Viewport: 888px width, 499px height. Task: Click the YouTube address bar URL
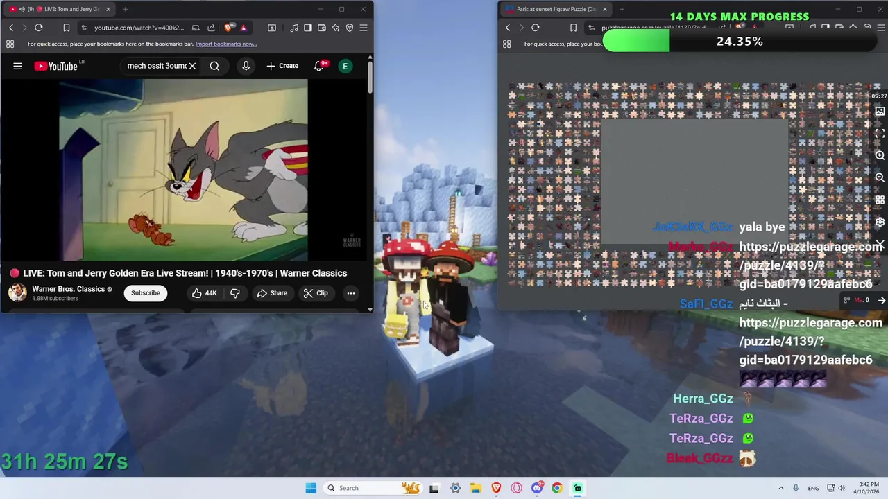[139, 28]
